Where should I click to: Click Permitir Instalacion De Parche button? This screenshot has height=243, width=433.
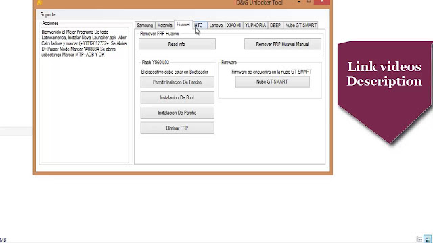(177, 82)
